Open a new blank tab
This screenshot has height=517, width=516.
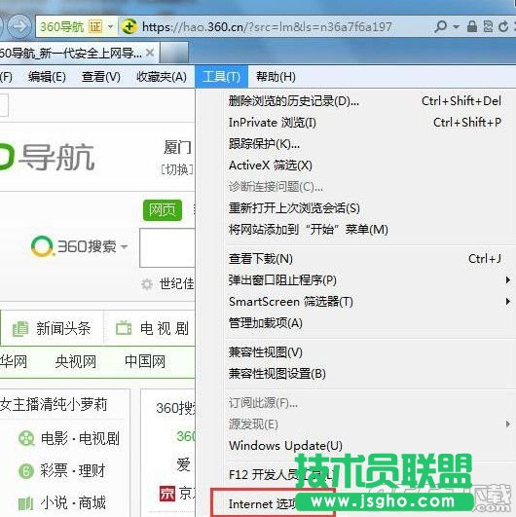click(x=174, y=53)
